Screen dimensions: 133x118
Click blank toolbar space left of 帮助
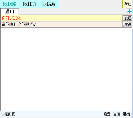pyautogui.click(x=91, y=4)
